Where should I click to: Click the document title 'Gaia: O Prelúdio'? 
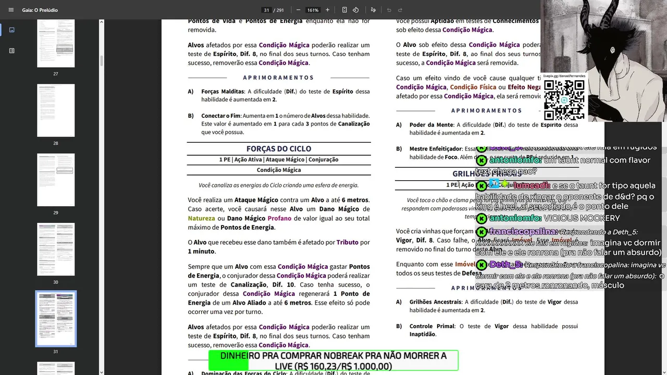(40, 10)
